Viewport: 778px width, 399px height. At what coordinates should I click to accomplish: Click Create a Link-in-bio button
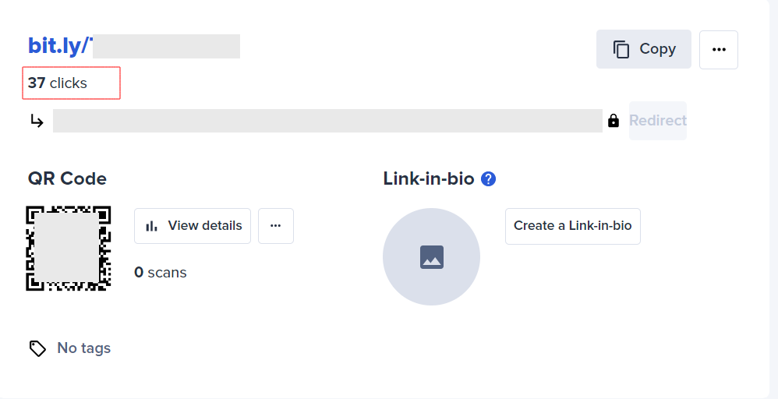[x=572, y=226]
